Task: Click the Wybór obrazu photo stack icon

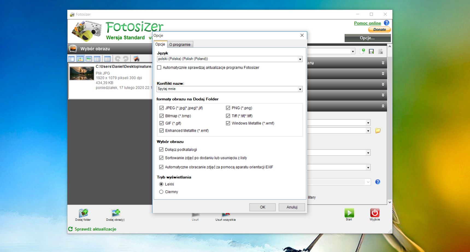Action: point(73,49)
